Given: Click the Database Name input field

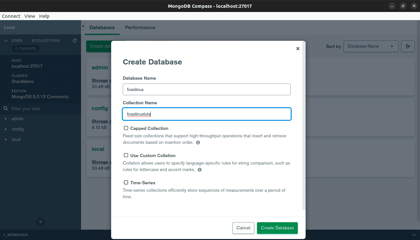Looking at the screenshot, I should (207, 89).
